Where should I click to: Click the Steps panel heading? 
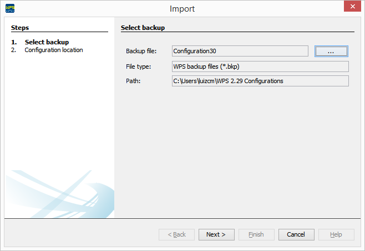20,27
